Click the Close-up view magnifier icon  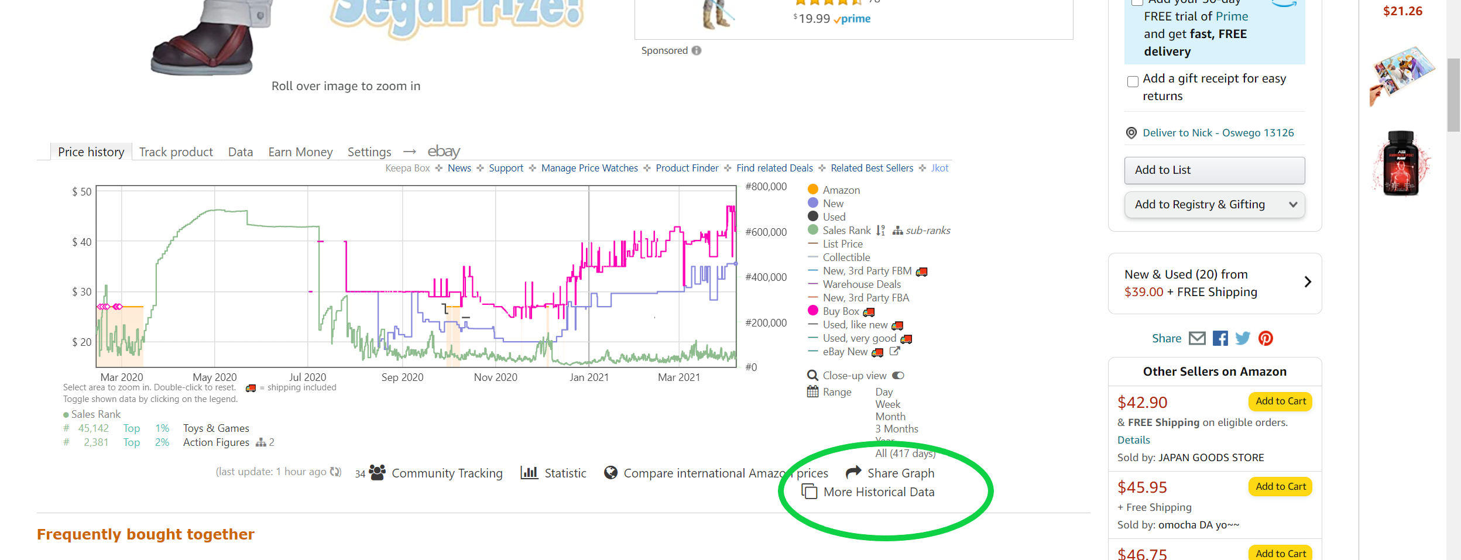812,375
